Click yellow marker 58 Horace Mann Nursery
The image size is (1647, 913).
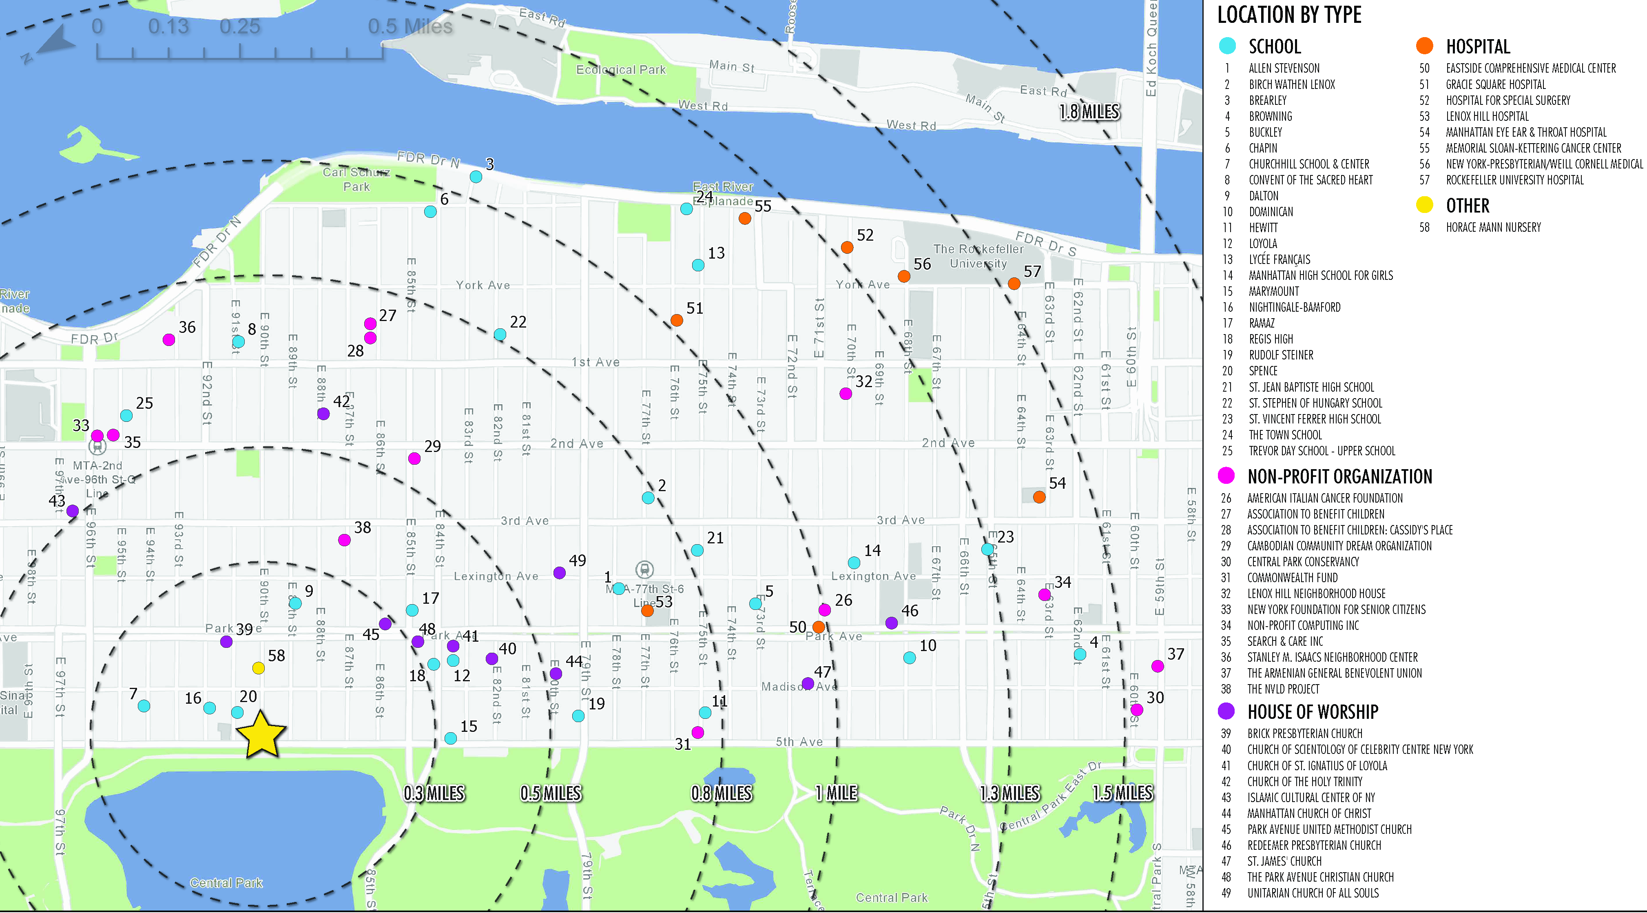pyautogui.click(x=258, y=668)
